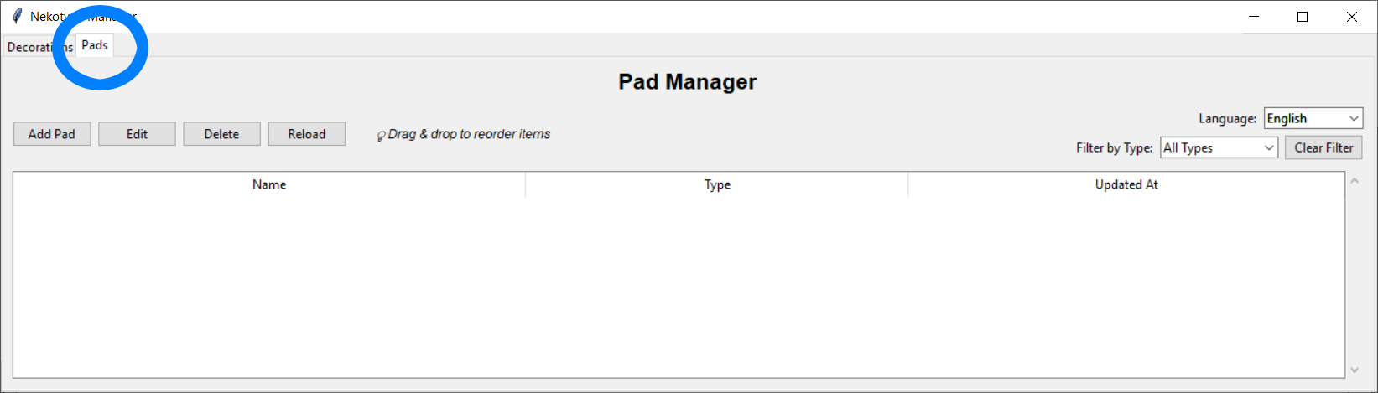The width and height of the screenshot is (1378, 393).
Task: Expand the All Types combo arrow
Action: (x=1269, y=147)
